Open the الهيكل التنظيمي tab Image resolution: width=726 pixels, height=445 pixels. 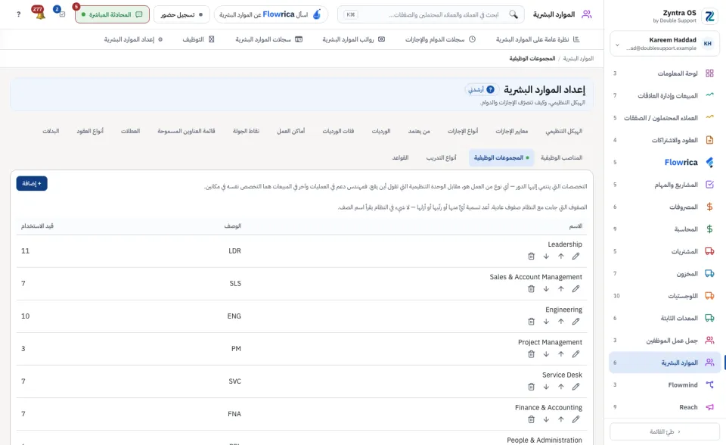pyautogui.click(x=563, y=131)
